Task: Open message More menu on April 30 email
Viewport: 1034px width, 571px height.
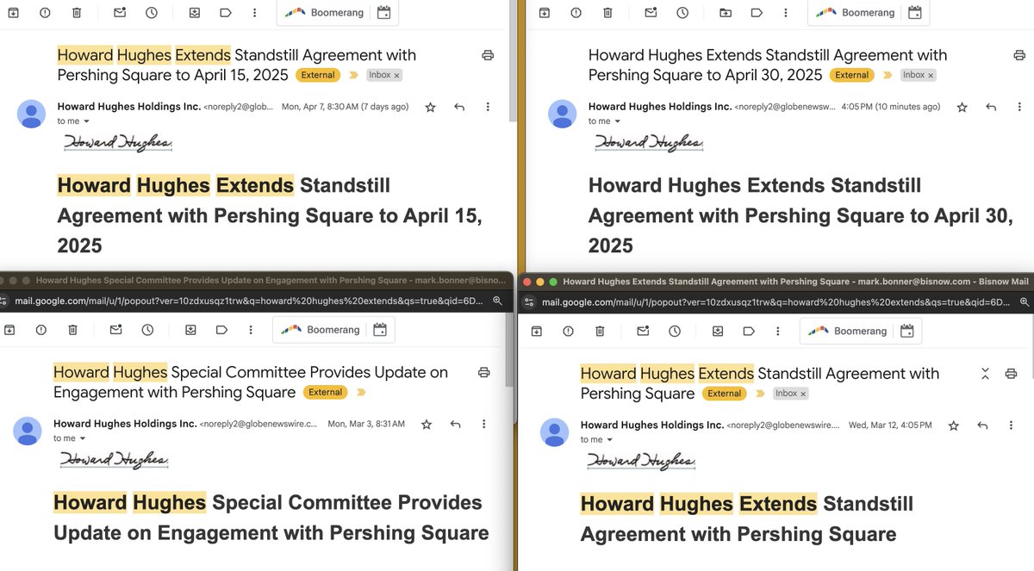Action: point(1019,107)
